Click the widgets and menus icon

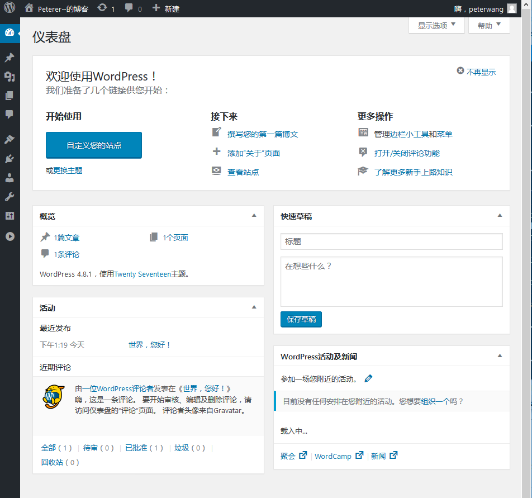point(363,132)
